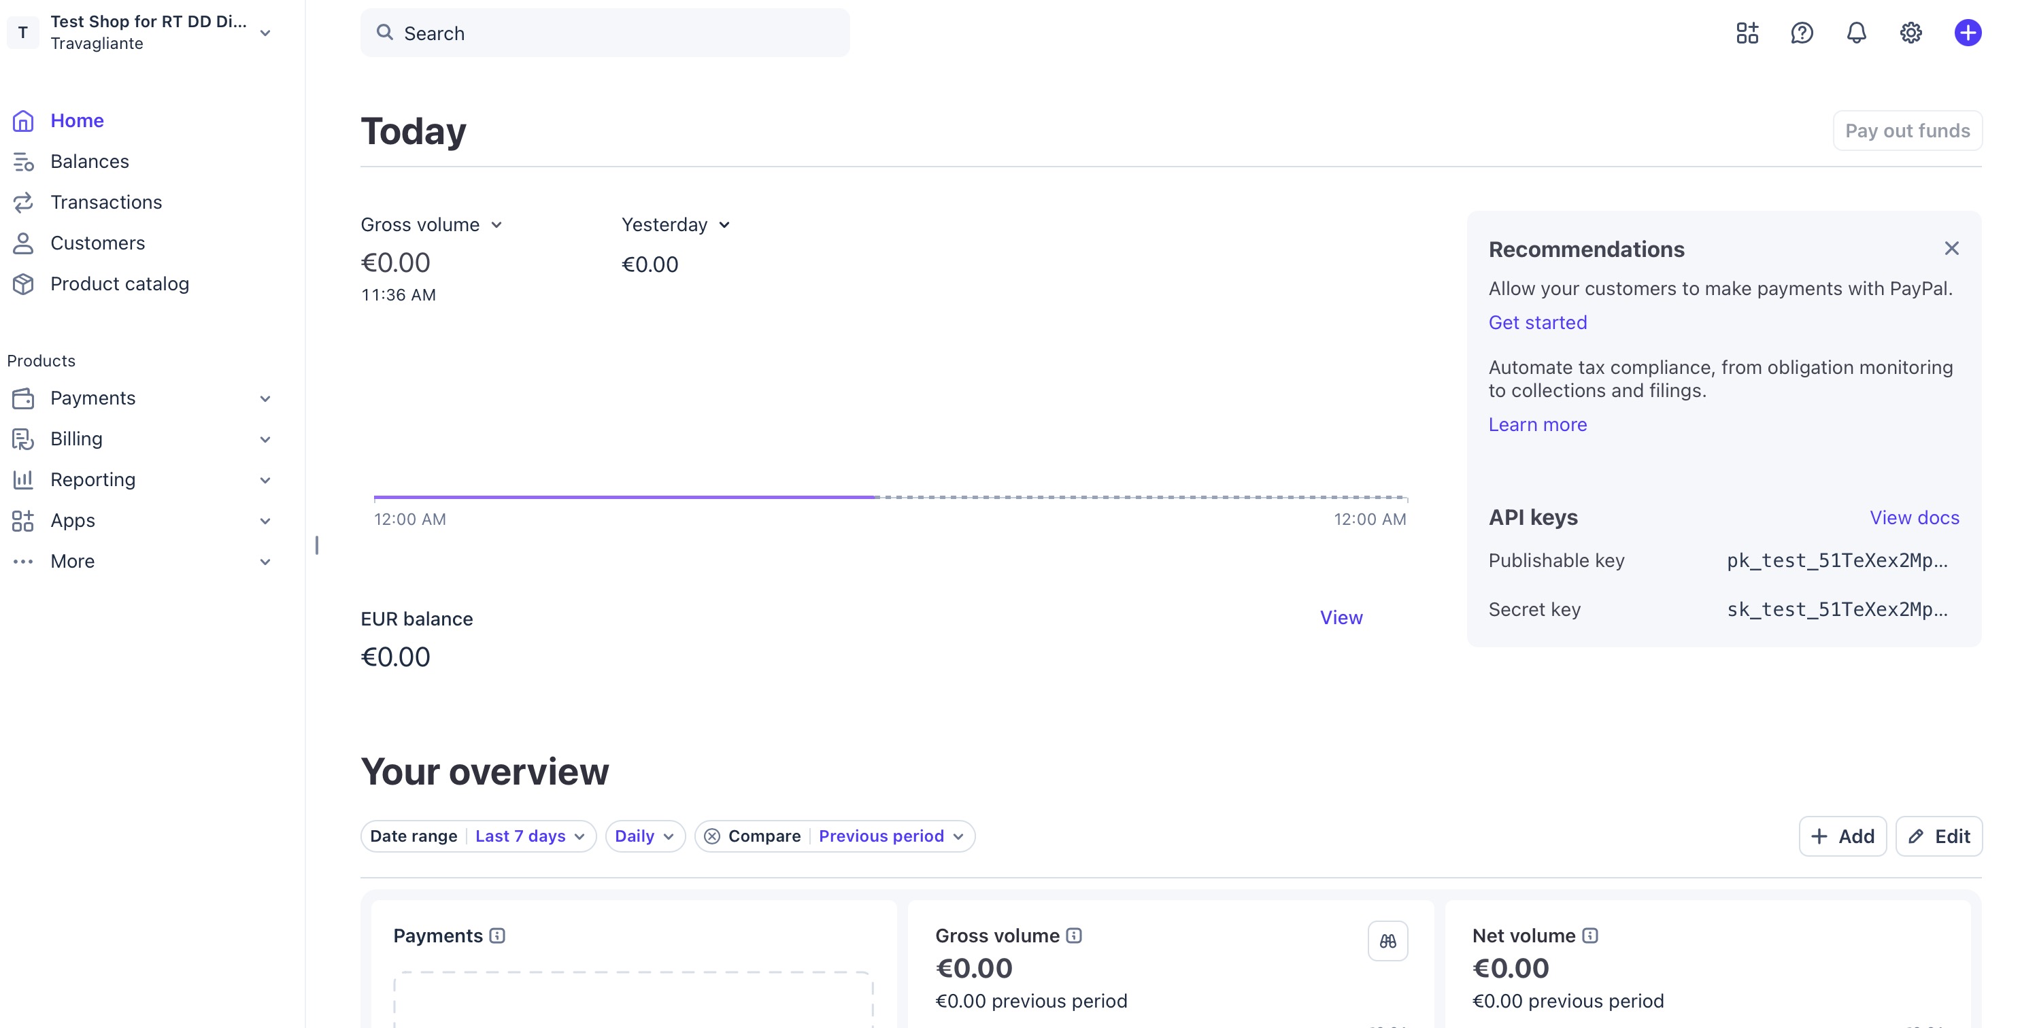Click the account avatar letter T
This screenshot has height=1028, width=2020.
pos(22,33)
